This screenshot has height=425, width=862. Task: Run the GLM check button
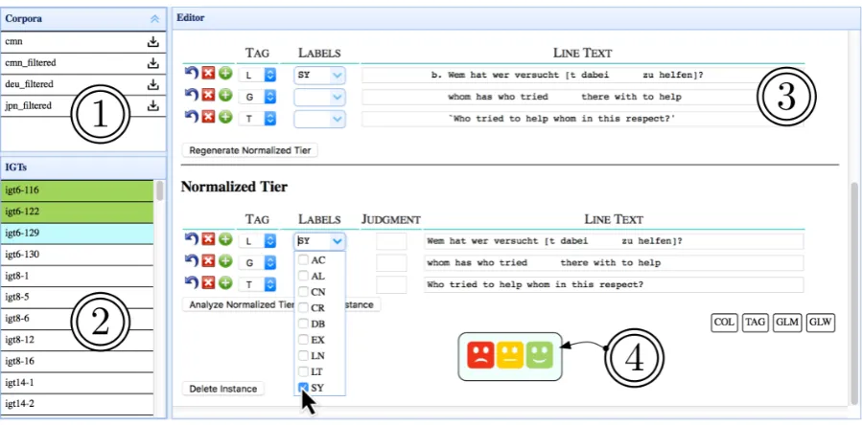point(787,323)
